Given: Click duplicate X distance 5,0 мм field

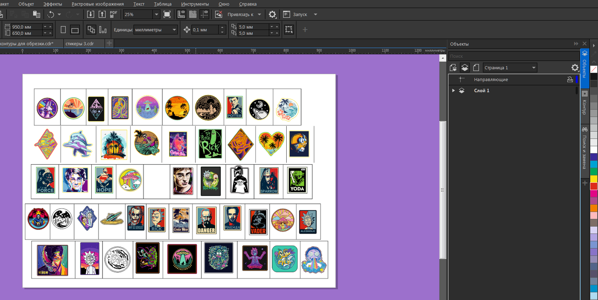Looking at the screenshot, I should point(254,27).
